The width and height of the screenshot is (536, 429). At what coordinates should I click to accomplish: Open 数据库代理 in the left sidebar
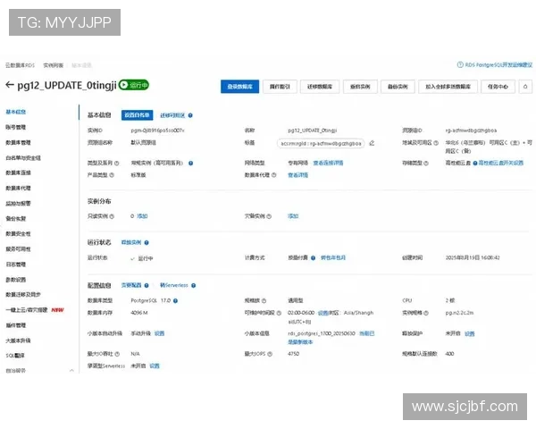point(18,189)
